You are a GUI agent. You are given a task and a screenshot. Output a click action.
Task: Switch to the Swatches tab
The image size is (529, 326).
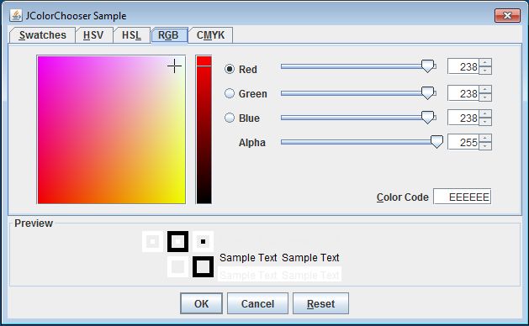(43, 35)
